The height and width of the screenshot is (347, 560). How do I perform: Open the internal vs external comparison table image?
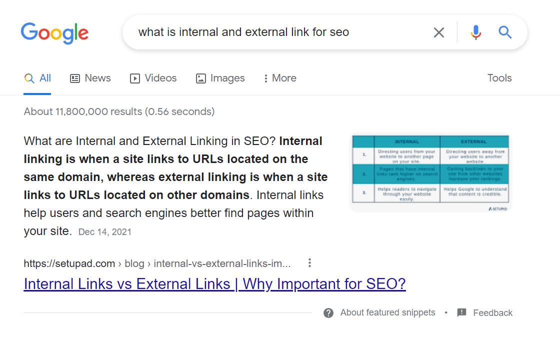[430, 172]
